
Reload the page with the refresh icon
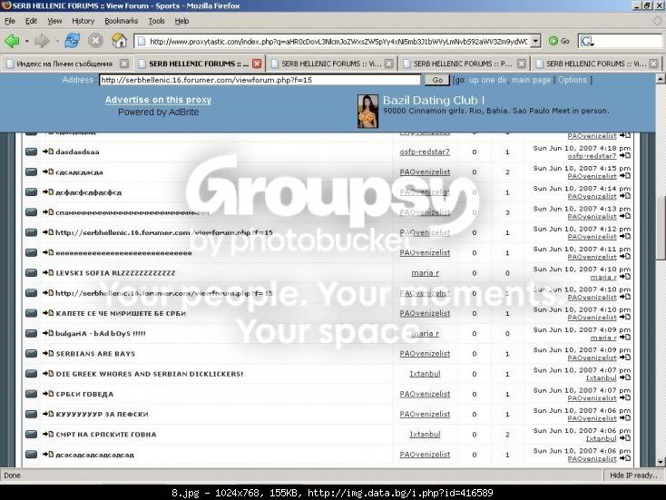[x=73, y=41]
